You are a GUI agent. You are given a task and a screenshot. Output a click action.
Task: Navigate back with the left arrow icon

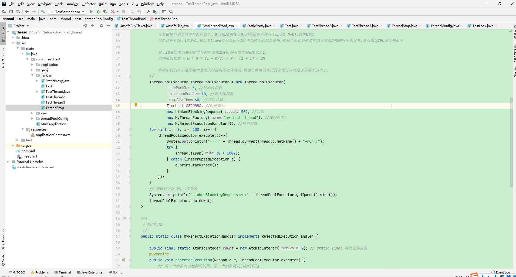[x=27, y=12]
